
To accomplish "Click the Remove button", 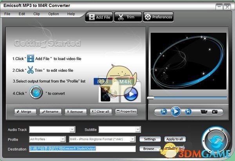I will [x=76, y=111].
